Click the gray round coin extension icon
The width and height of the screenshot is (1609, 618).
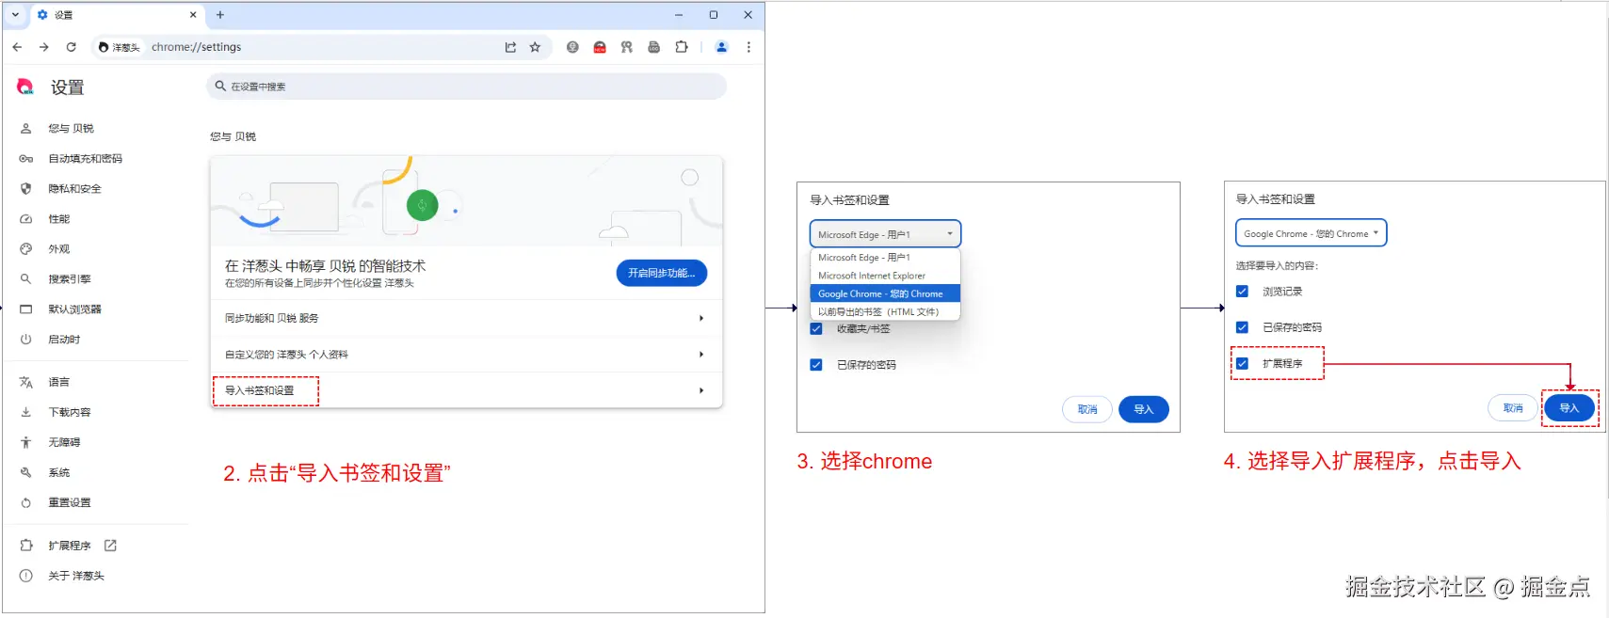click(572, 47)
